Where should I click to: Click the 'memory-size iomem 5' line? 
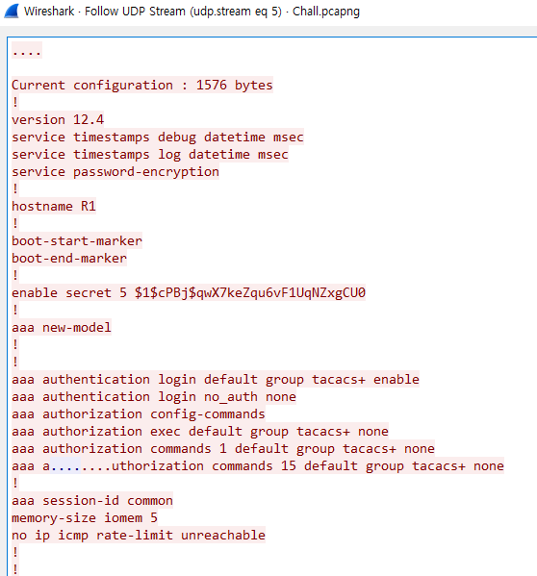tap(85, 518)
